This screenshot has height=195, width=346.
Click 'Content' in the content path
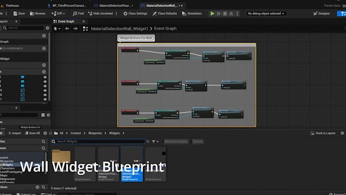pos(76,133)
